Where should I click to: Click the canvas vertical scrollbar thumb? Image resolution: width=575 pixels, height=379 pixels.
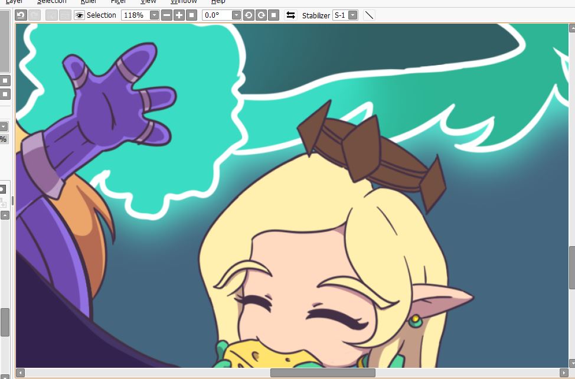(x=571, y=267)
